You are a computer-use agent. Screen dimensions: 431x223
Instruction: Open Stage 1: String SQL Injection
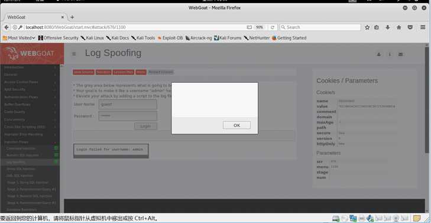(30, 183)
